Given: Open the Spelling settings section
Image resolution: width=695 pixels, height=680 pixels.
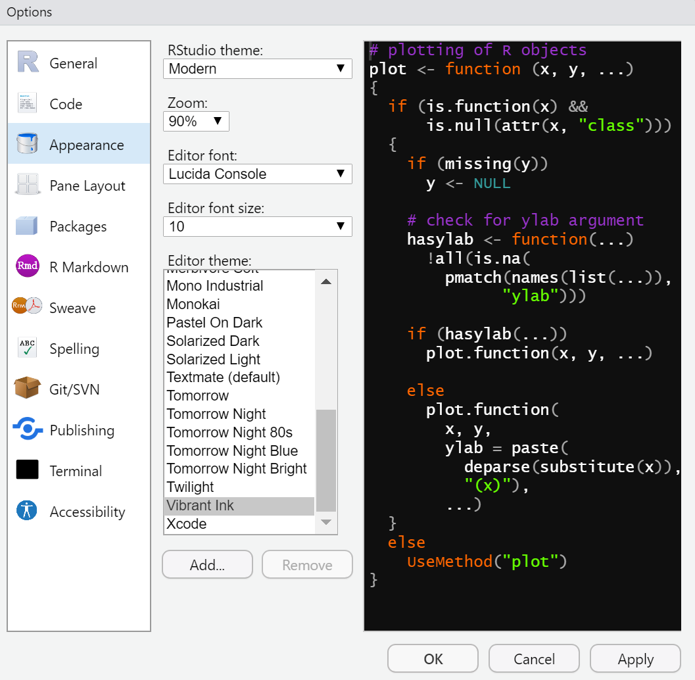Looking at the screenshot, I should 79,347.
